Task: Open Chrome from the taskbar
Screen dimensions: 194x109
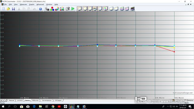Action: pos(53,106)
